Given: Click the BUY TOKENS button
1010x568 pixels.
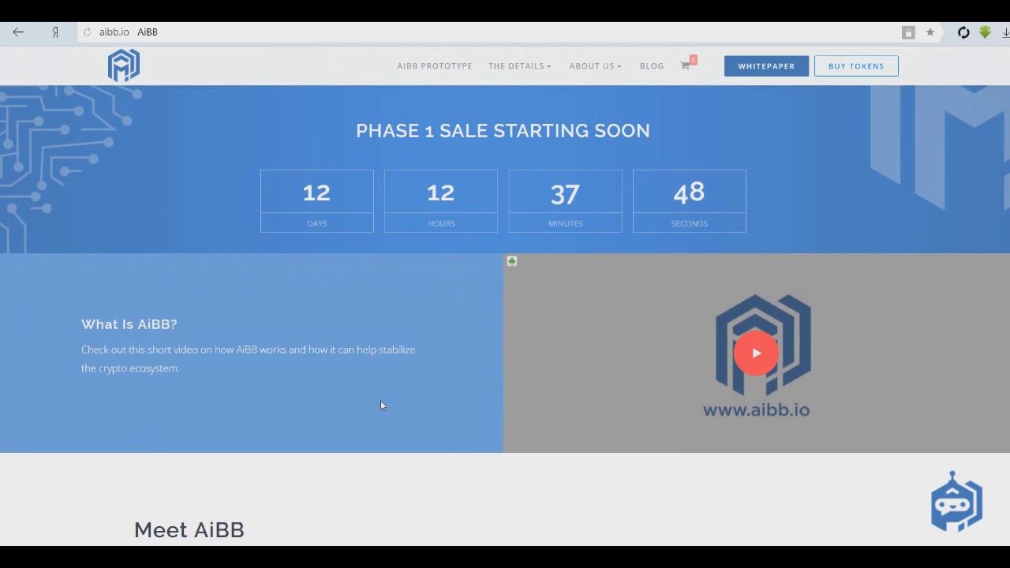Looking at the screenshot, I should coord(856,66).
